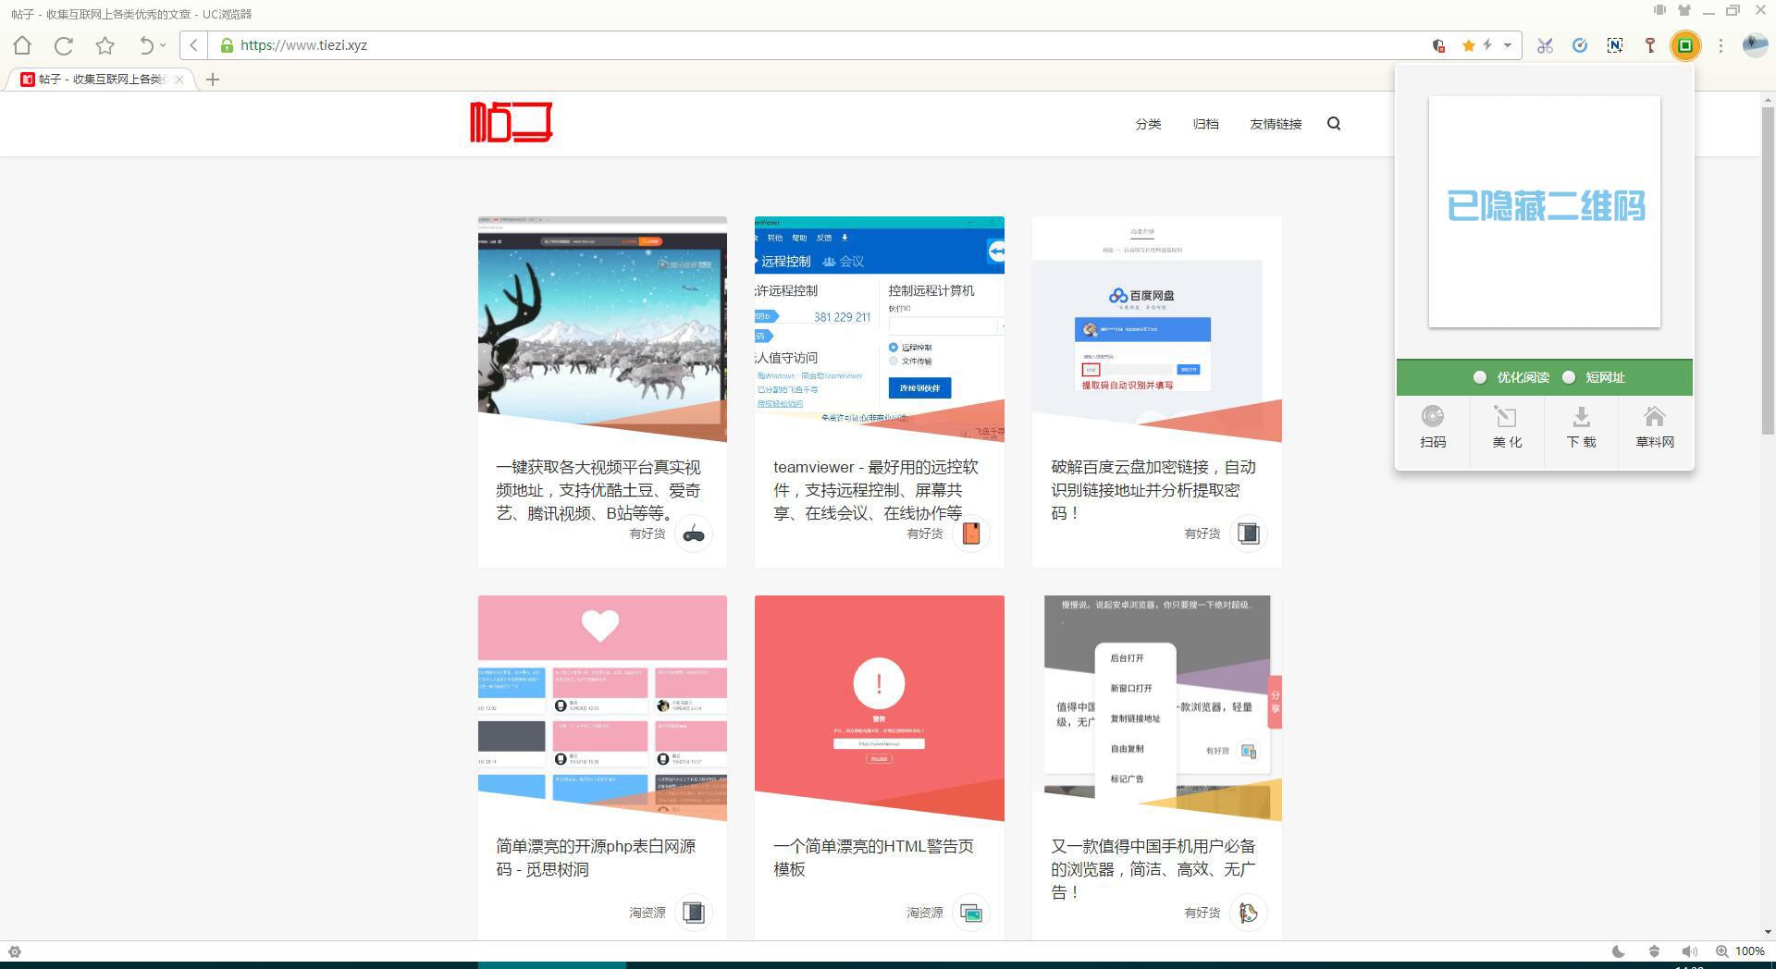
Task: Open the 美化 beautify option in QR popup
Action: (1506, 427)
